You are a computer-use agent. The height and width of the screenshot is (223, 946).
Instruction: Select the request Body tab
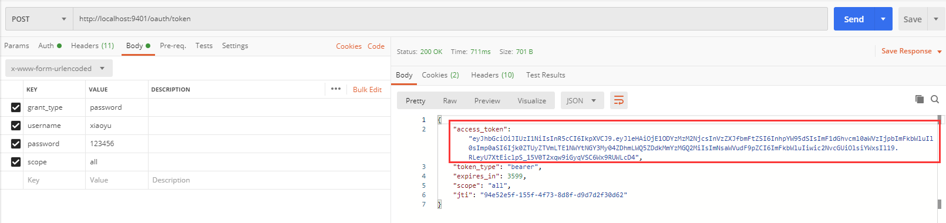[x=138, y=46]
